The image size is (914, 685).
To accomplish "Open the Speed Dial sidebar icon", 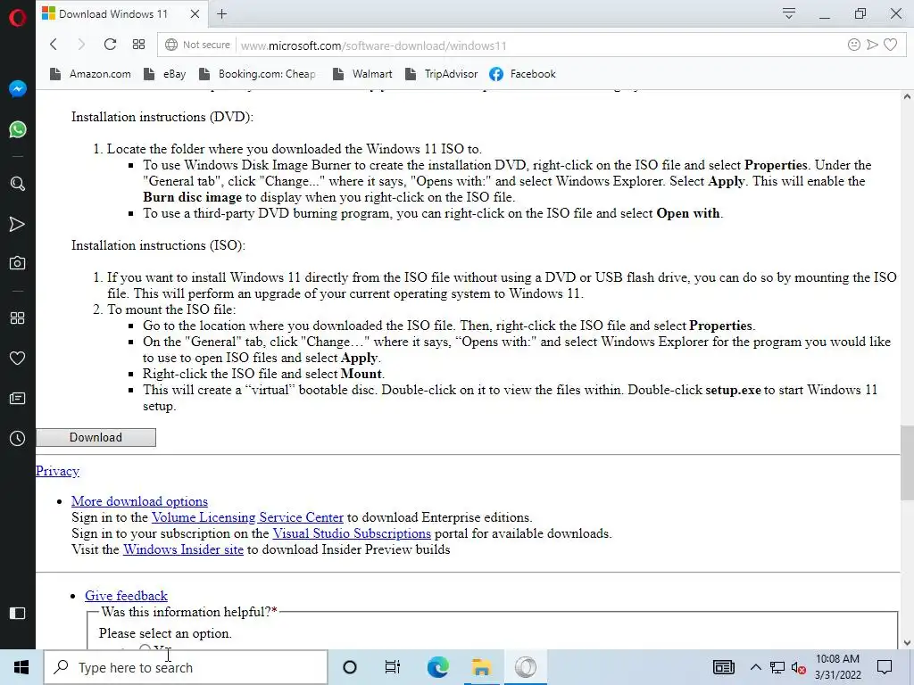I will coord(18,318).
